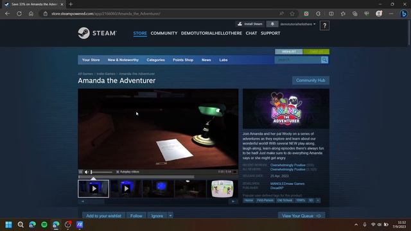Go to browser home page

point(31,13)
